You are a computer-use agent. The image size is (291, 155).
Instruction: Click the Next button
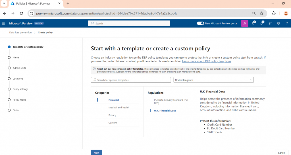(96, 152)
